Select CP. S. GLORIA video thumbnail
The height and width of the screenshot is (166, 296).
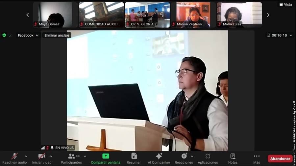(147, 15)
